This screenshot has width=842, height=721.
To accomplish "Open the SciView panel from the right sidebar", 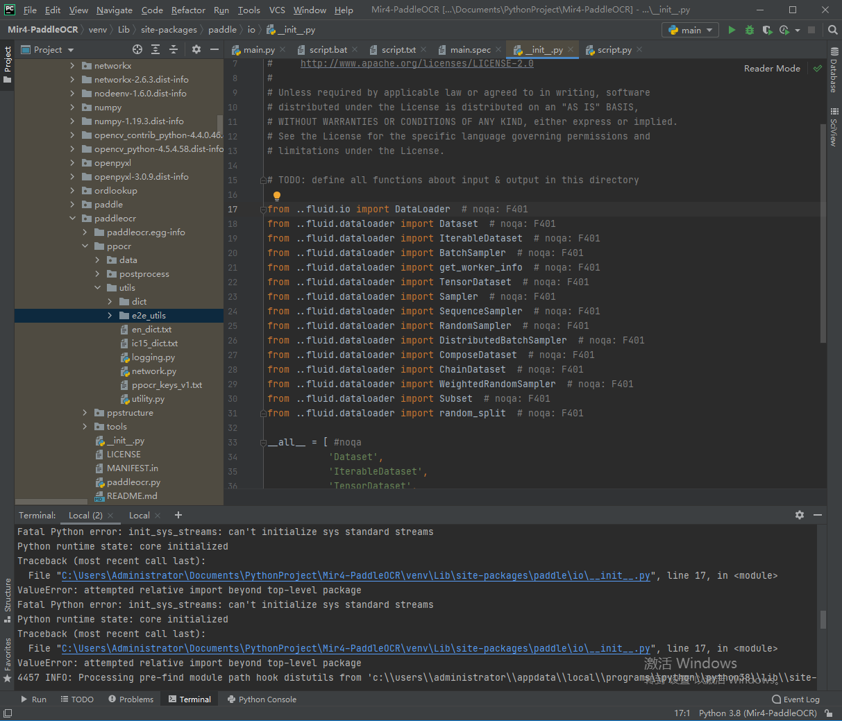I will point(834,127).
